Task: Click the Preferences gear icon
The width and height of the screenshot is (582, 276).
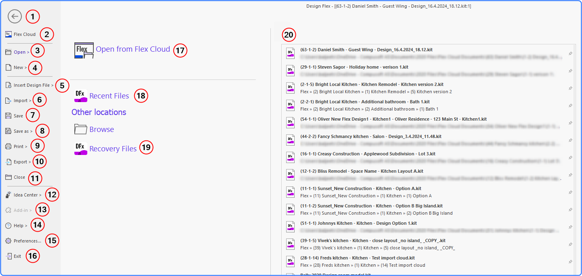Action: 8,241
